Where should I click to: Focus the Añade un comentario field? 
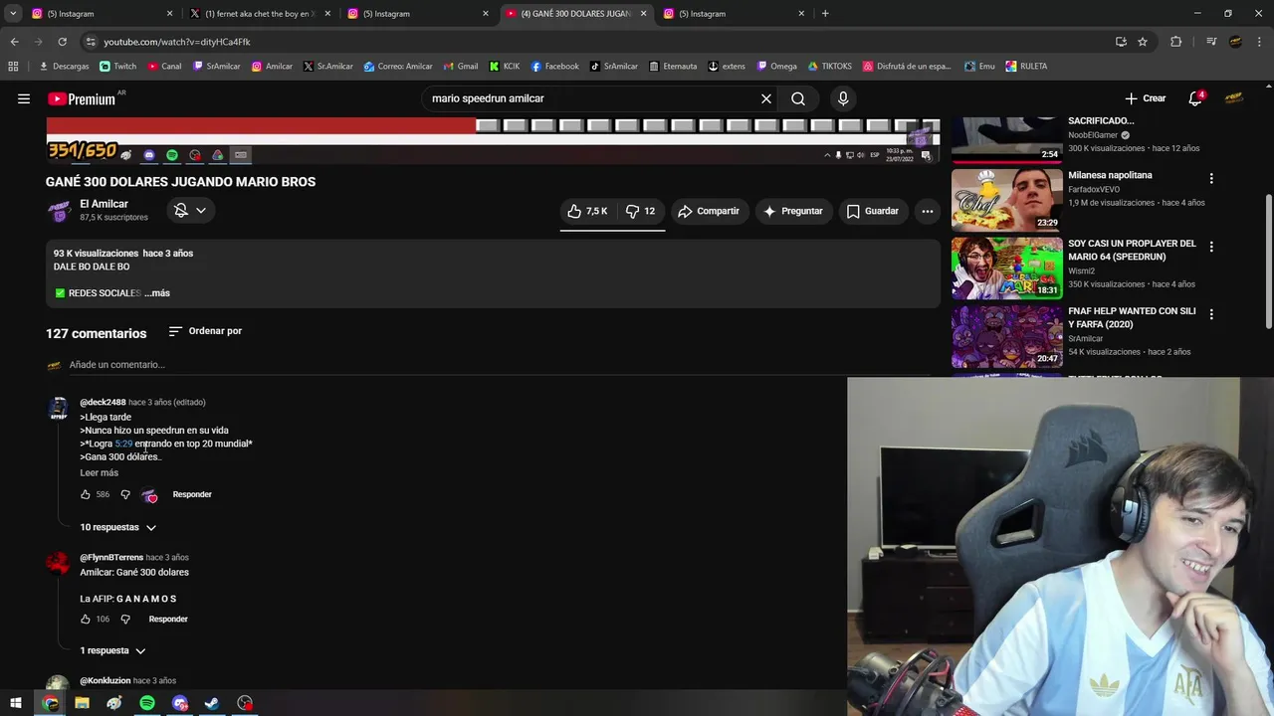pos(498,365)
